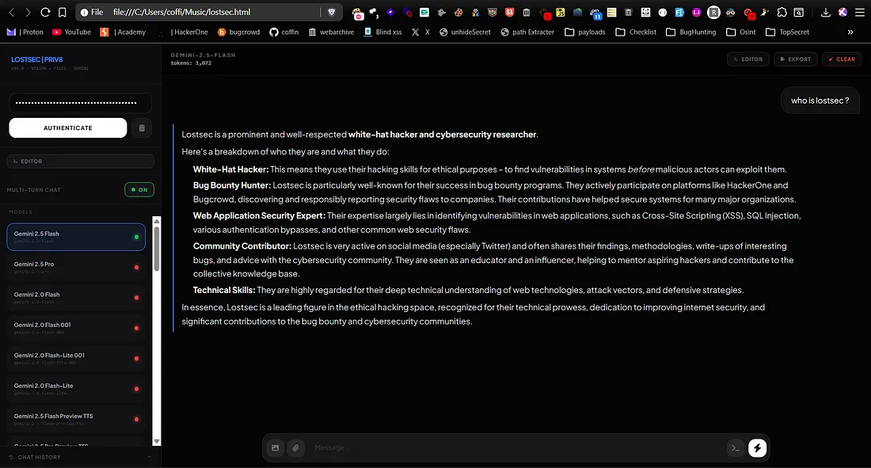Open the unhideSecret bookmark
871x468 pixels.
click(x=465, y=32)
